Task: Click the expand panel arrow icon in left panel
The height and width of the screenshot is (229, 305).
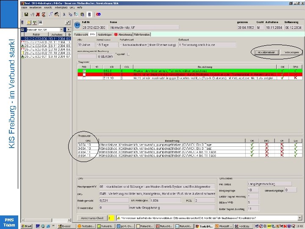Action: click(x=67, y=22)
